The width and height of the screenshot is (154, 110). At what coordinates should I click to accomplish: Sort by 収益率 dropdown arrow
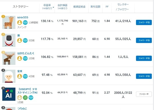[53, 7]
